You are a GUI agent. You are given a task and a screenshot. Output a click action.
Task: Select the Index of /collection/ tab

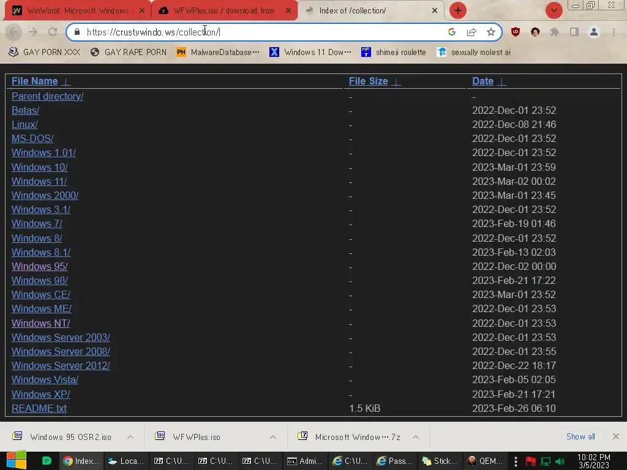[370, 10]
